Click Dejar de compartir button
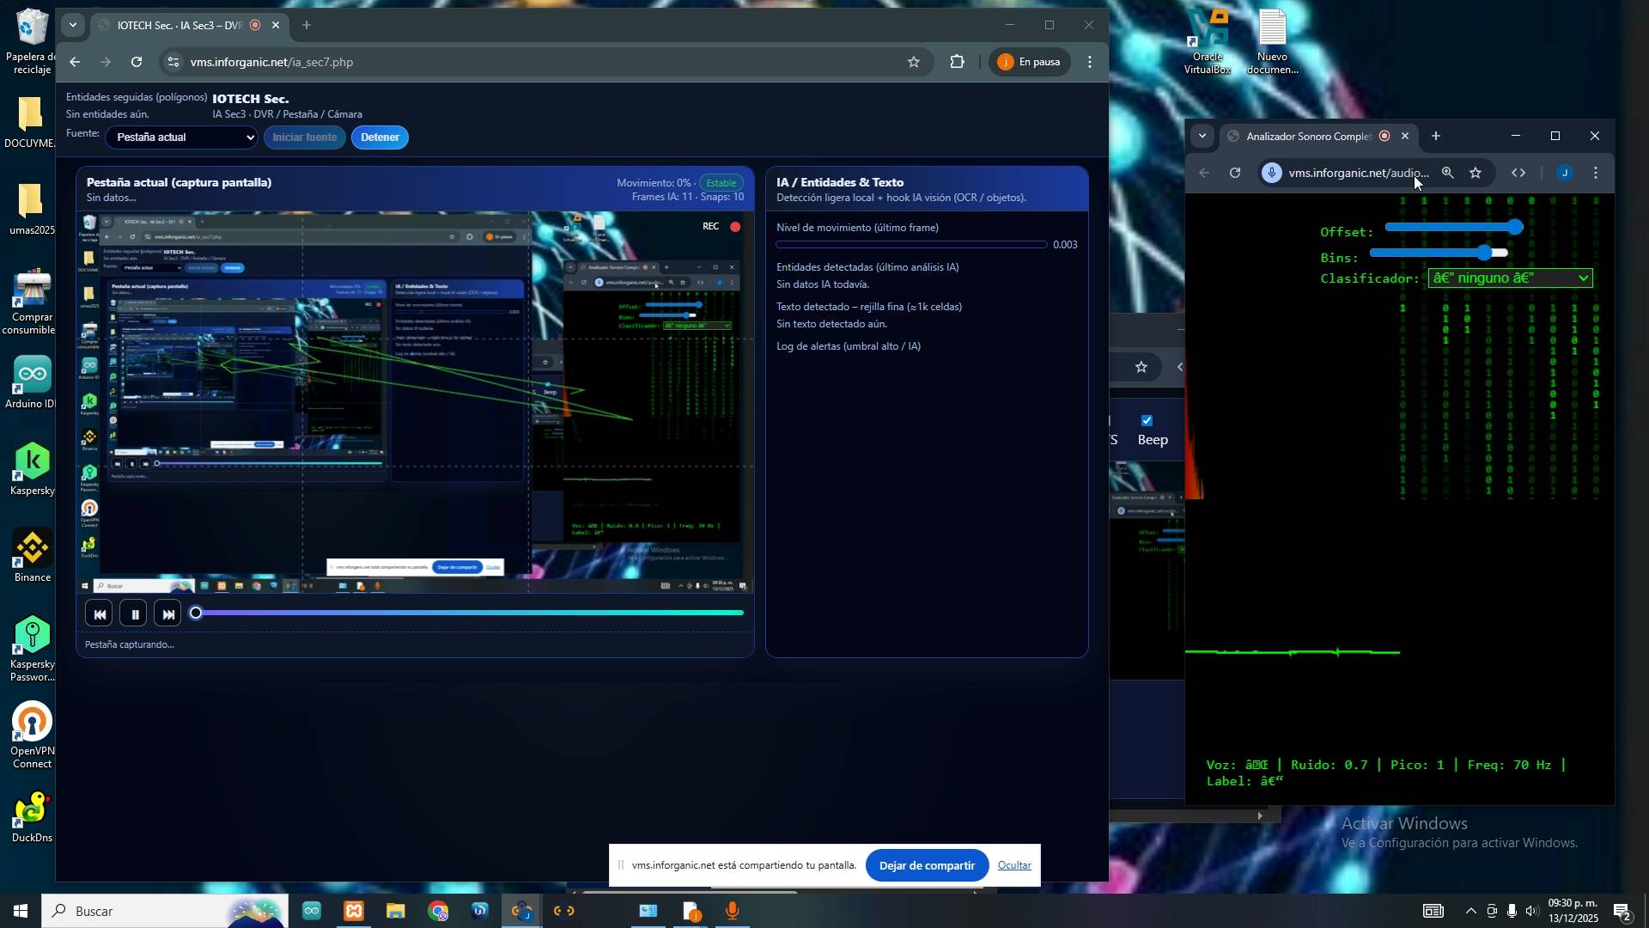Viewport: 1649px width, 928px height. tap(927, 866)
